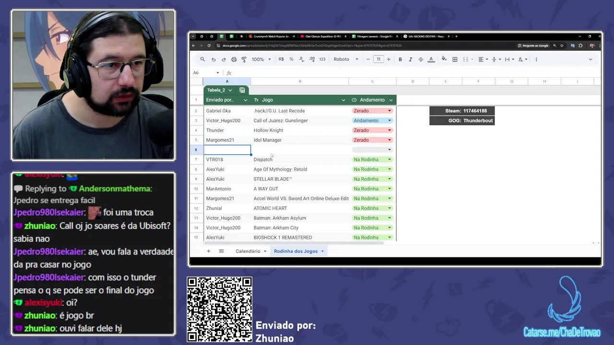Open the three-dot more toolbar options

pyautogui.click(x=536, y=59)
